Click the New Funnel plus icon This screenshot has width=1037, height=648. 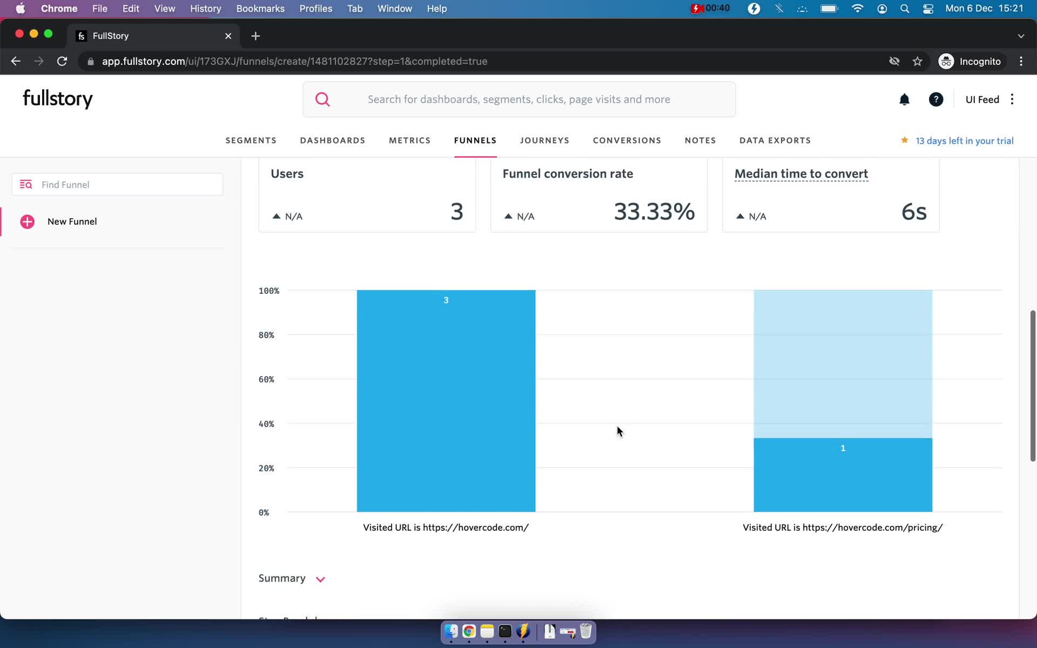(x=27, y=221)
